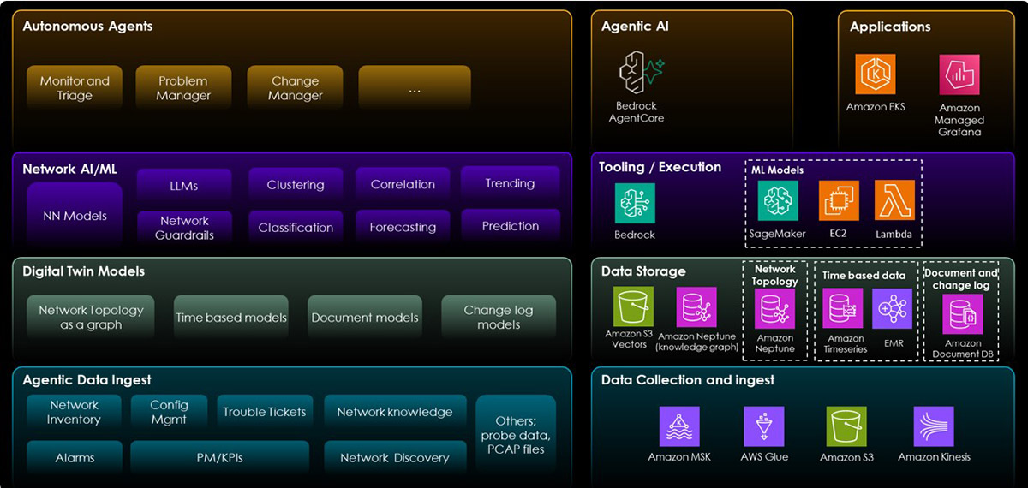
Task: Select the Others; probe data, PCAP files box
Action: pos(517,435)
